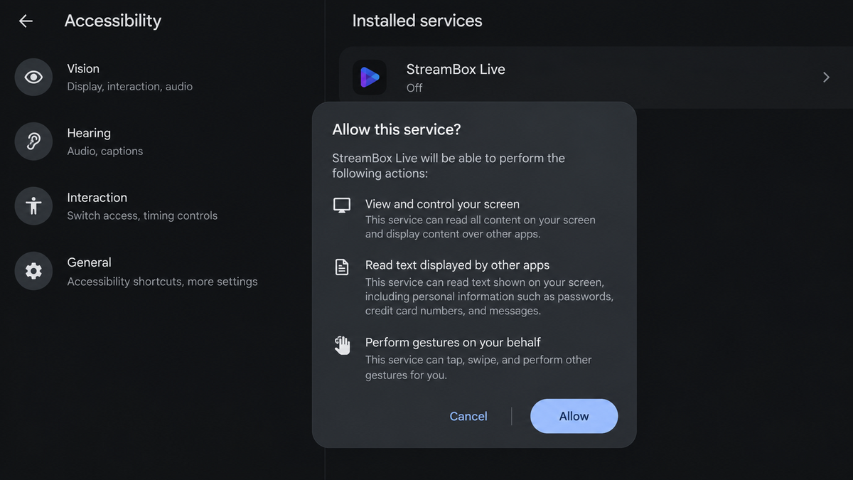Click Allow to grant the service

pos(574,416)
